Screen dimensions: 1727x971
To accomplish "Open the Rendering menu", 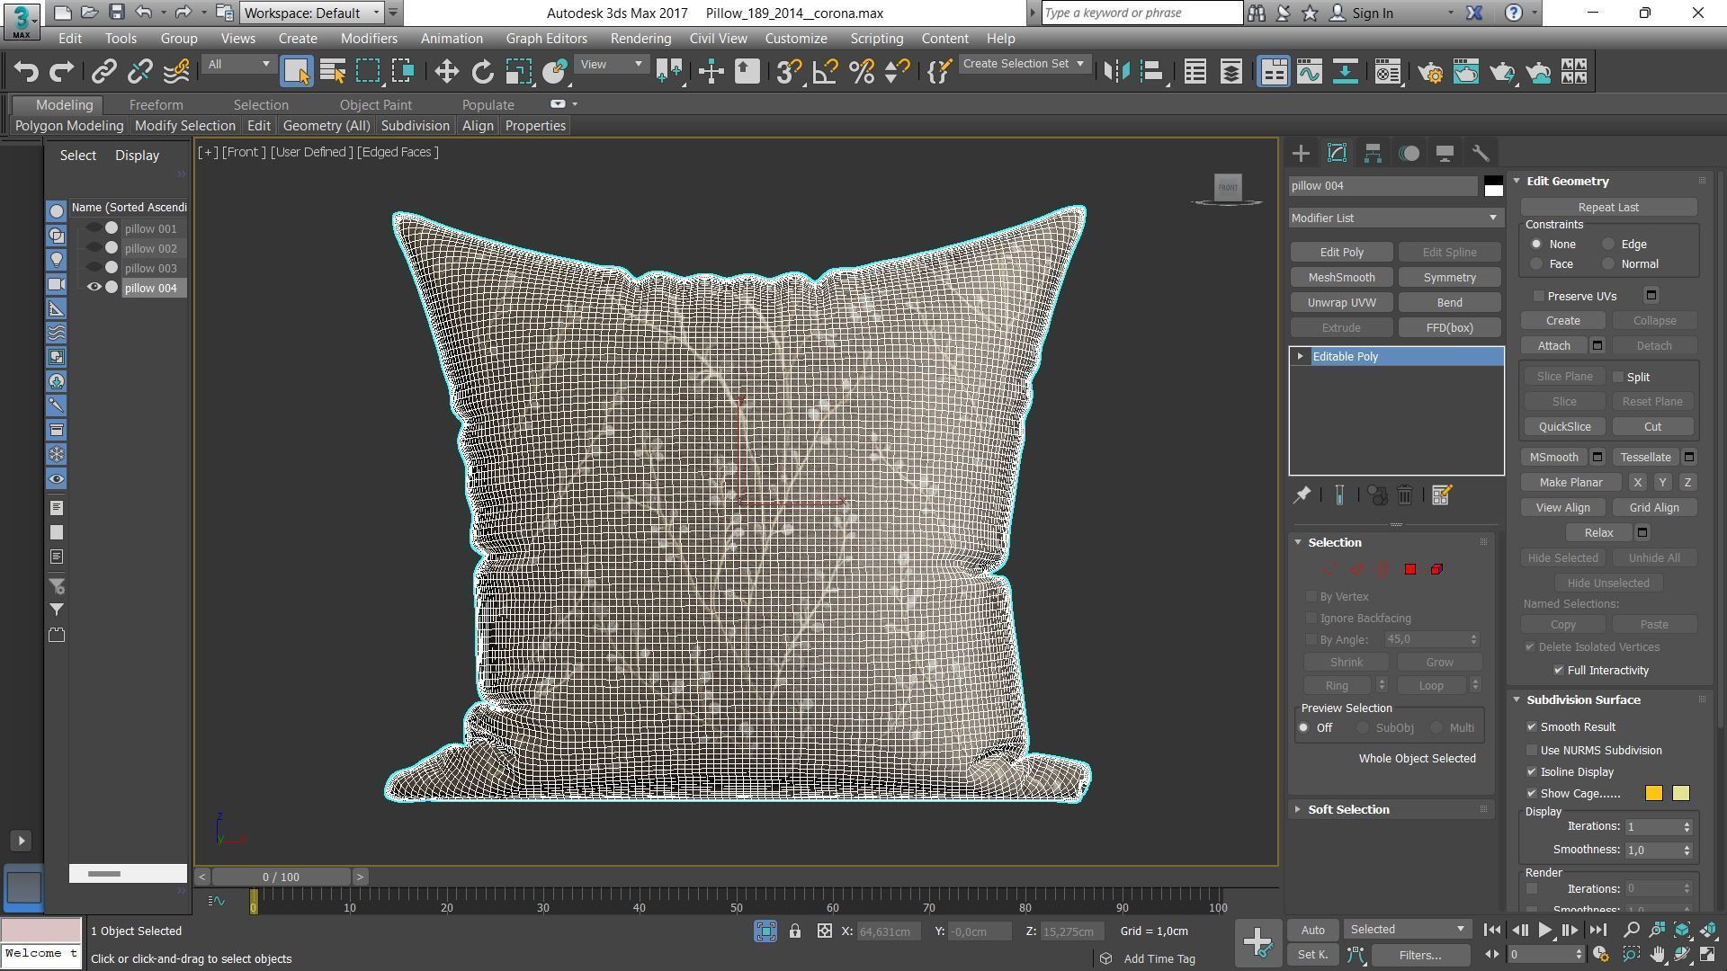I will 640,39.
